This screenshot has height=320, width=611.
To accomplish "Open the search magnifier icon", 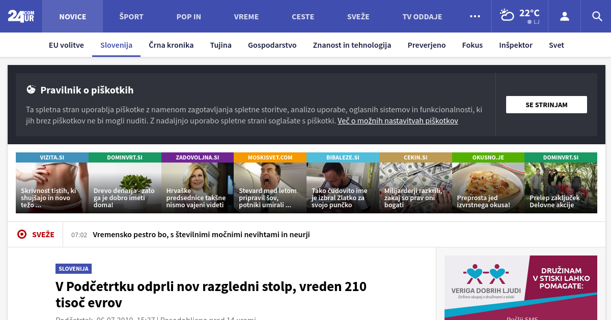I will pos(597,16).
